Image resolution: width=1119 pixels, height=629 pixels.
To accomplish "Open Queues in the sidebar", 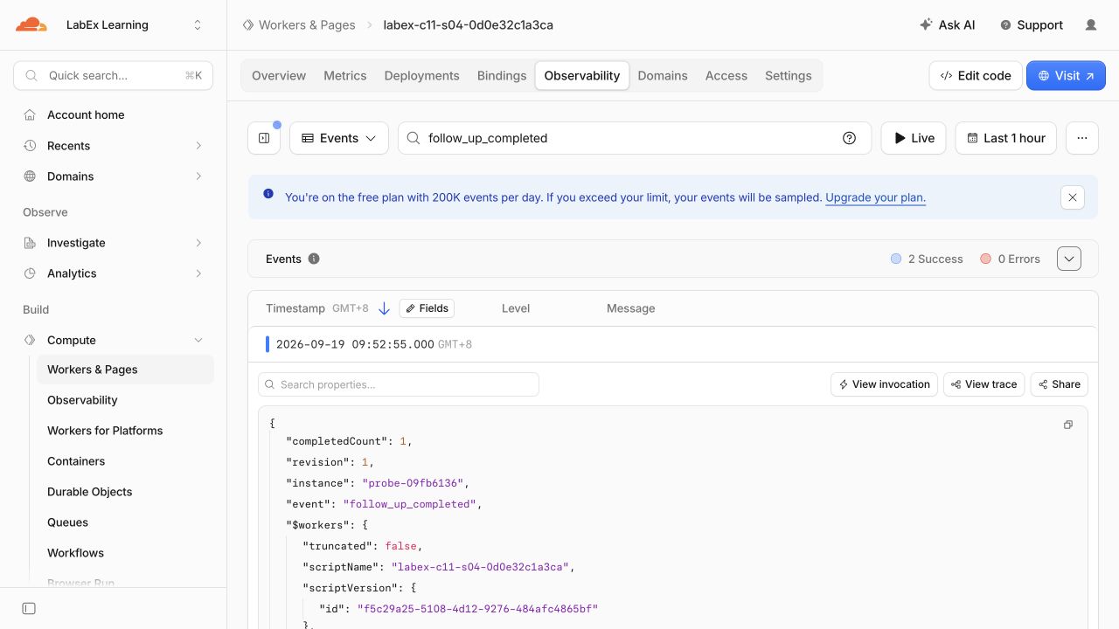I will (x=68, y=522).
